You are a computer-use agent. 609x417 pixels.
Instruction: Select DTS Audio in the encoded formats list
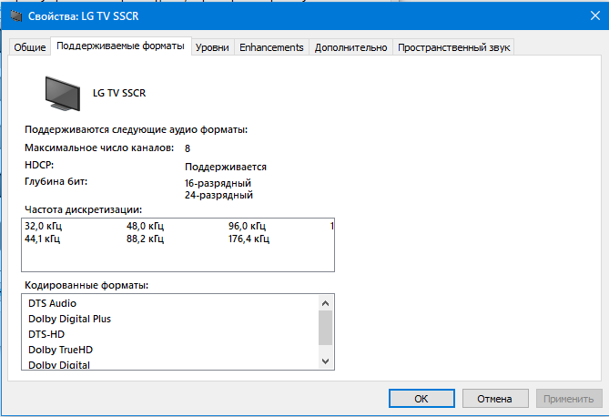tap(53, 303)
